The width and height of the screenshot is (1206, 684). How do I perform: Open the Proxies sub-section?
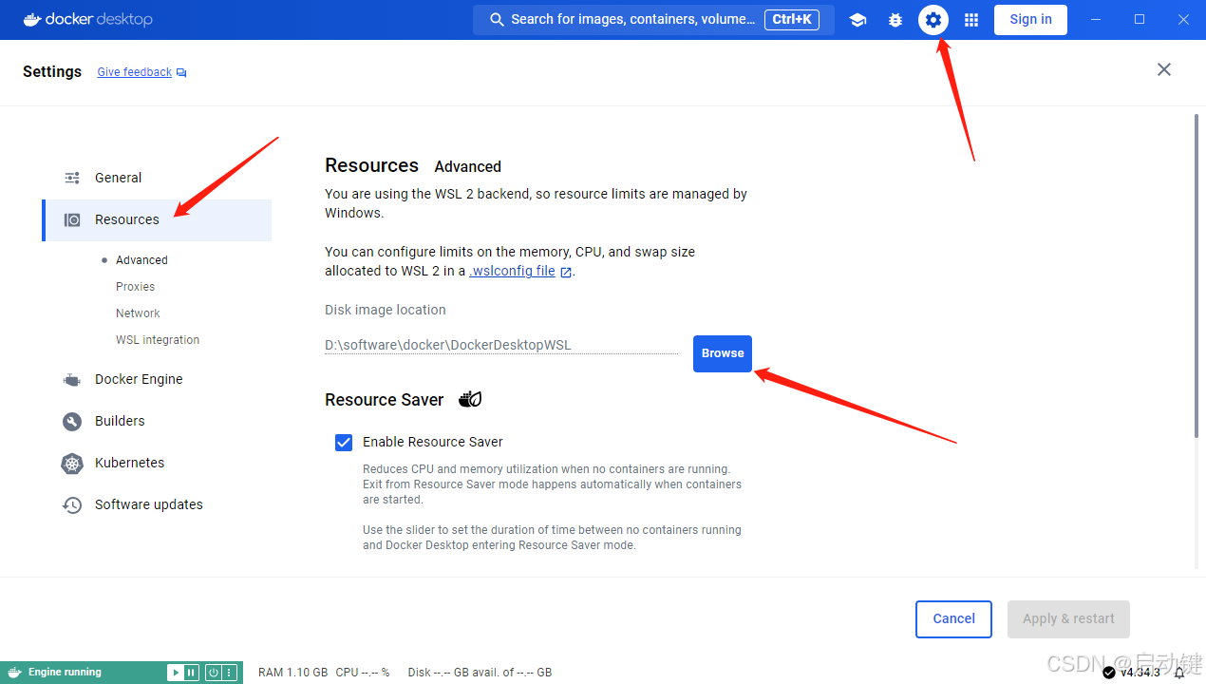(x=136, y=287)
